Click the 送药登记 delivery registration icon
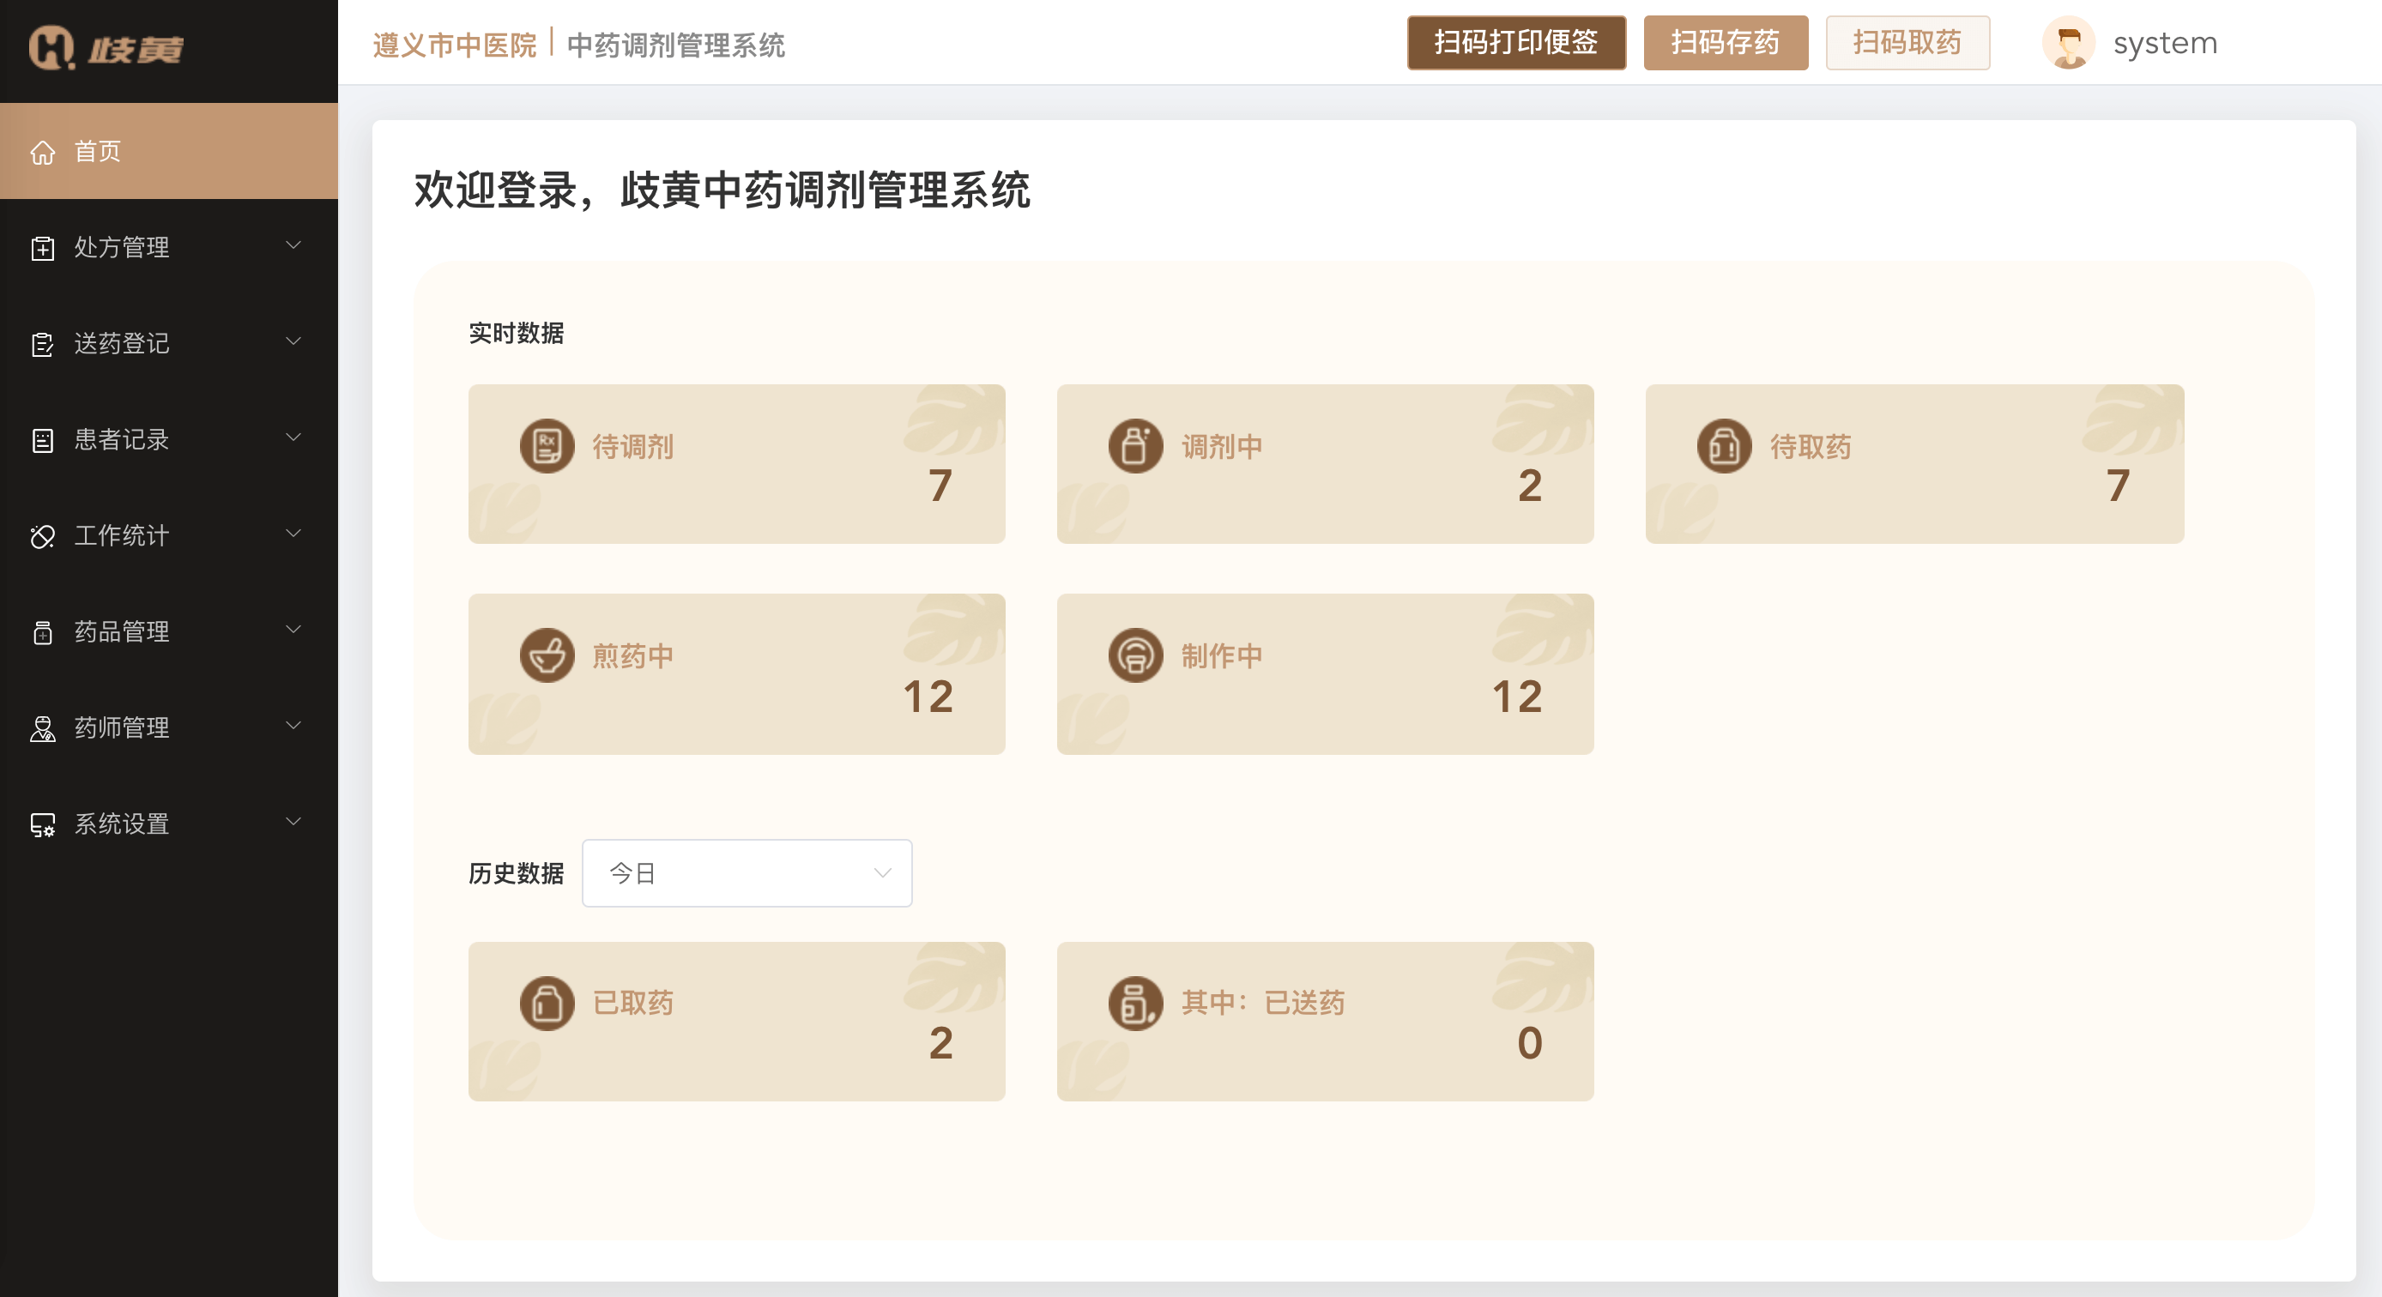Screen dimensions: 2382x1297 tap(44, 344)
